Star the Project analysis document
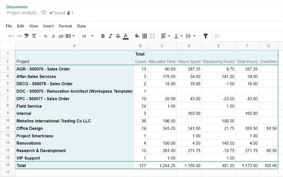This screenshot has width=283, height=177. [43, 13]
